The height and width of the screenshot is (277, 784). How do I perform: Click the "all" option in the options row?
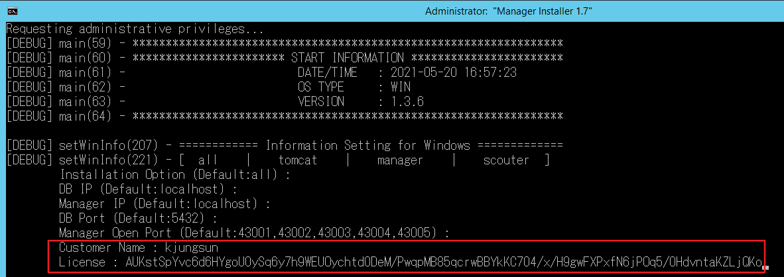[209, 160]
